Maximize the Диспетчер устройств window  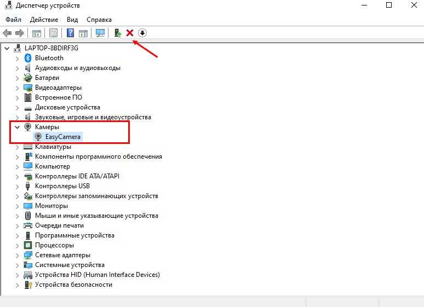click(389, 5)
